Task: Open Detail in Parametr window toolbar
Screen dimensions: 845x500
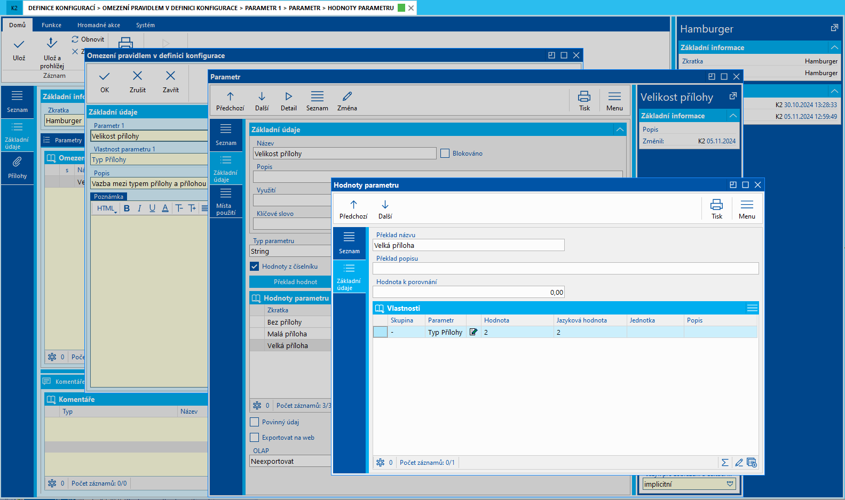Action: 289,101
